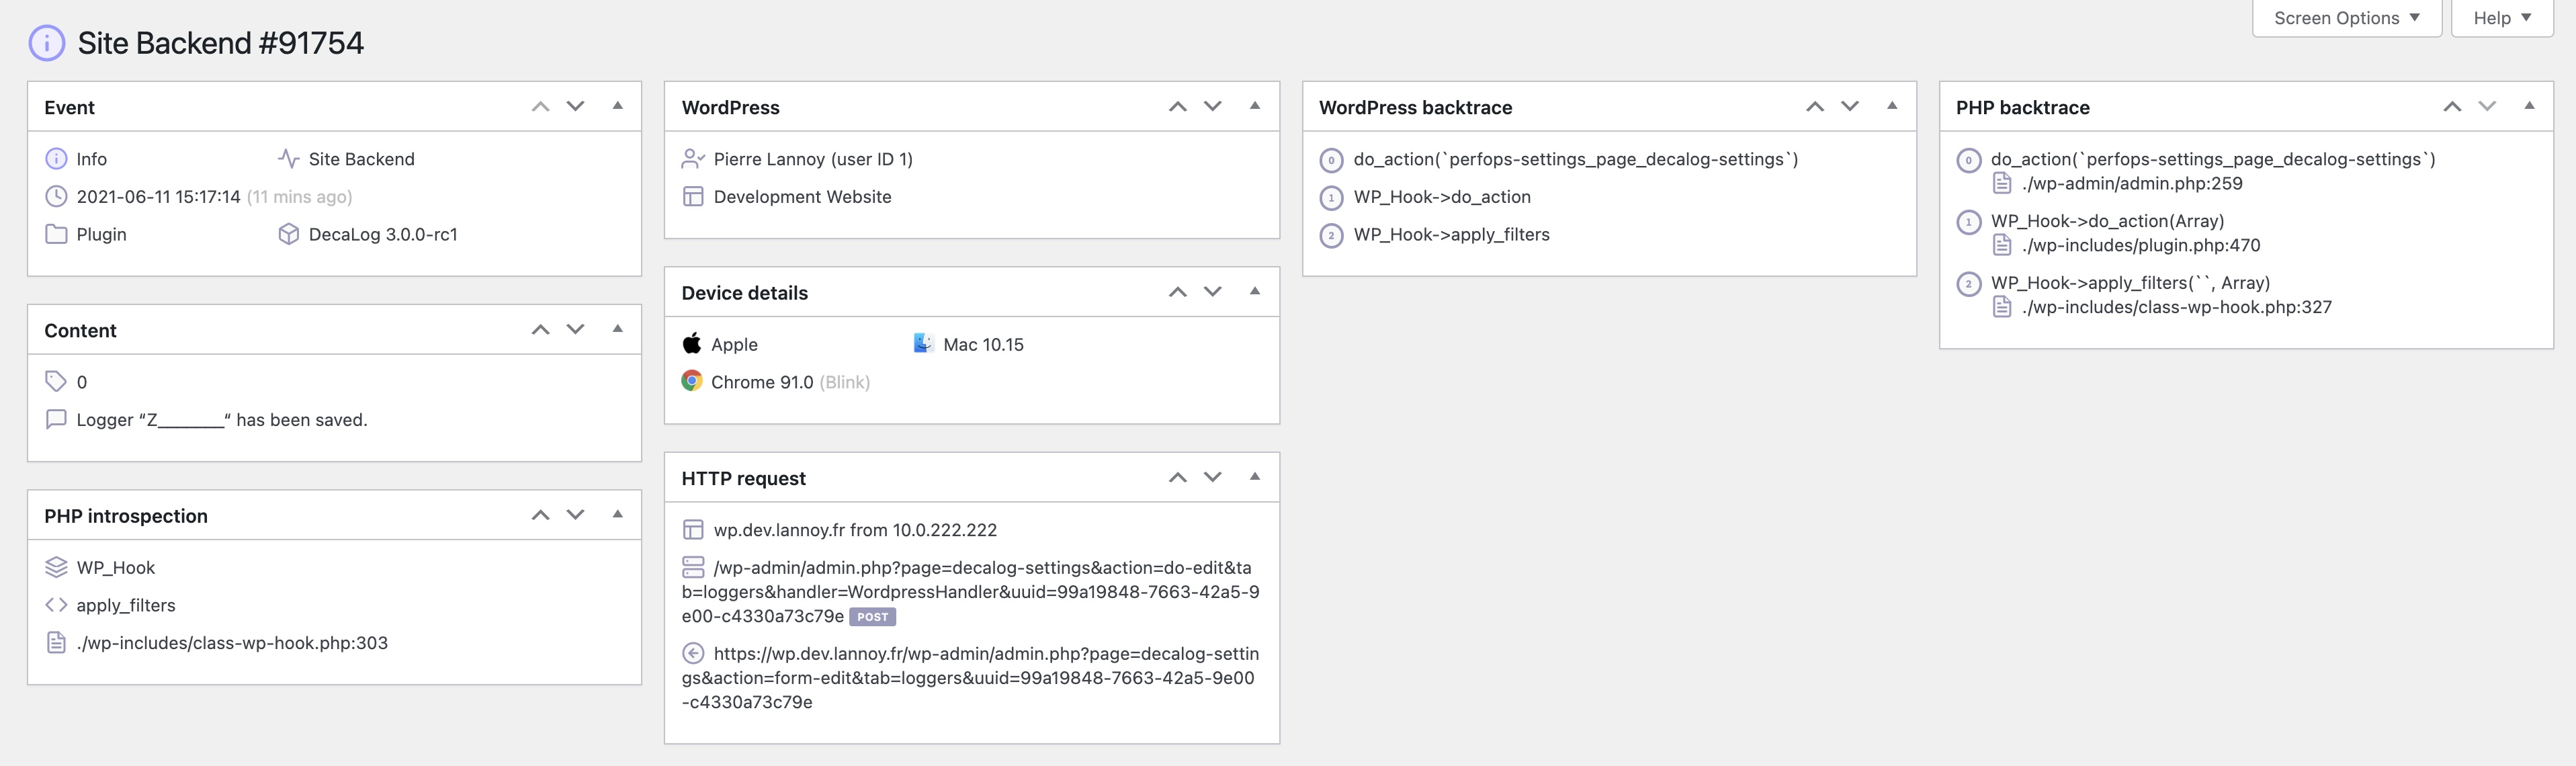Click the layers icon next to WP_Hook
Screen dimensions: 2576x766
click(x=56, y=567)
